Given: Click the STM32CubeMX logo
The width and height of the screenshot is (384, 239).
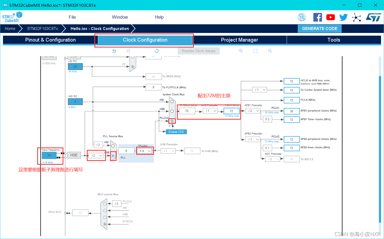Looking at the screenshot, I should pos(12,17).
